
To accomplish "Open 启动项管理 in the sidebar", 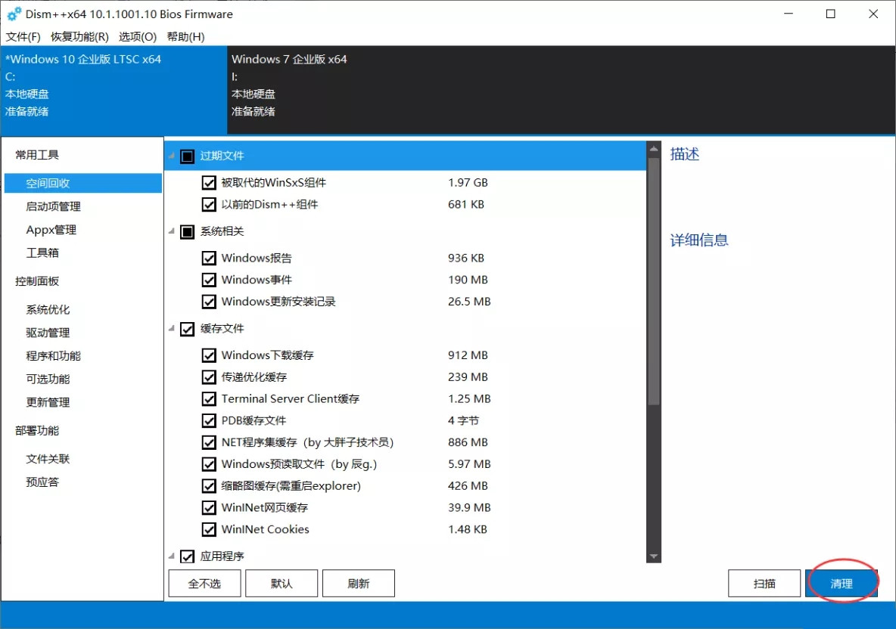I will click(x=53, y=206).
